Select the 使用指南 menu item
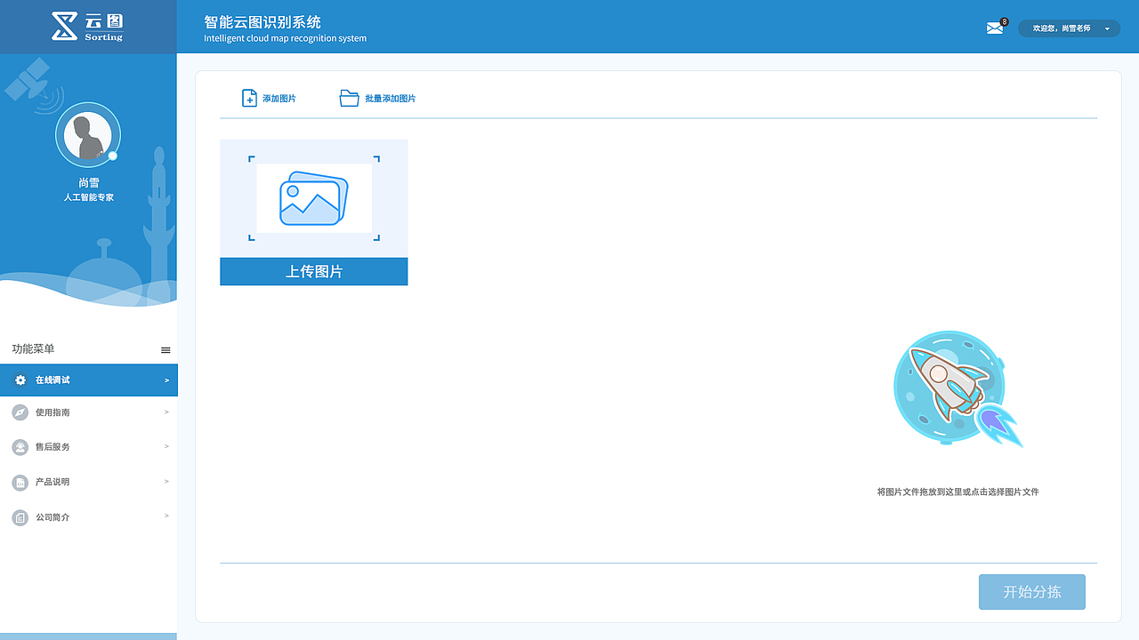 point(88,412)
